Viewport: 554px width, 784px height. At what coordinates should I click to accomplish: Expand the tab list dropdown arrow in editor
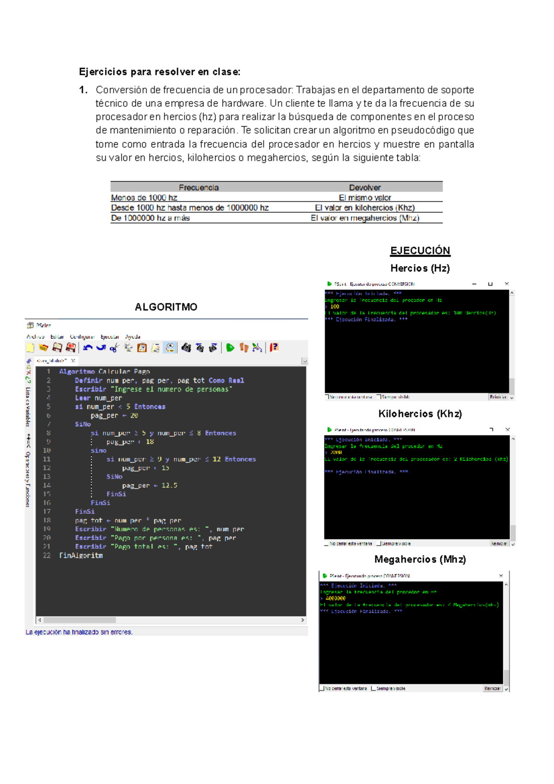tap(304, 361)
